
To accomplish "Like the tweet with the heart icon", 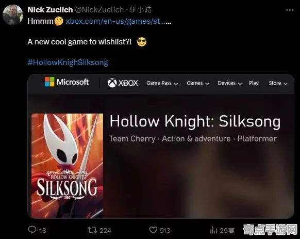I will [153, 230].
